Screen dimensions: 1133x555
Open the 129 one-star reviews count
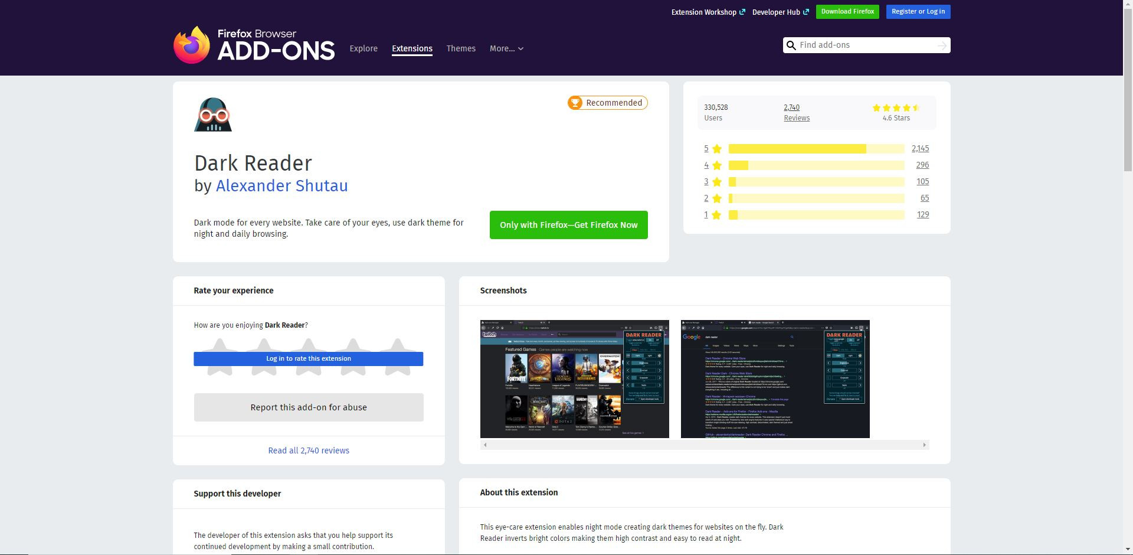pos(923,215)
